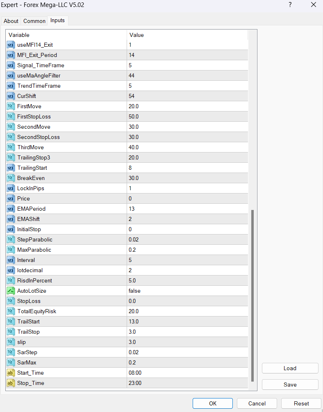Select the Interval row label

coord(26,260)
